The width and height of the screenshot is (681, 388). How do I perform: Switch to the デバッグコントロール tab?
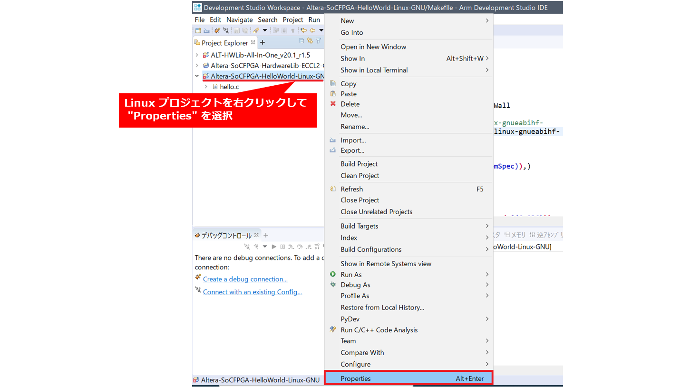point(226,235)
